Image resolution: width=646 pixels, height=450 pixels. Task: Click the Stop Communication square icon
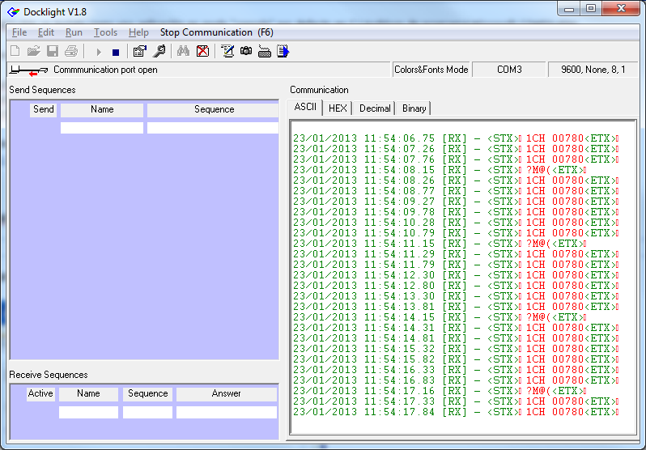[x=116, y=53]
